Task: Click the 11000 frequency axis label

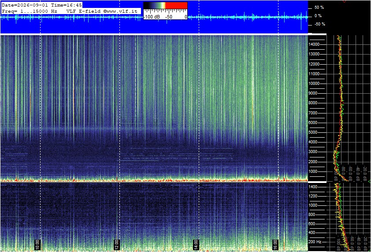Action: click(x=314, y=74)
